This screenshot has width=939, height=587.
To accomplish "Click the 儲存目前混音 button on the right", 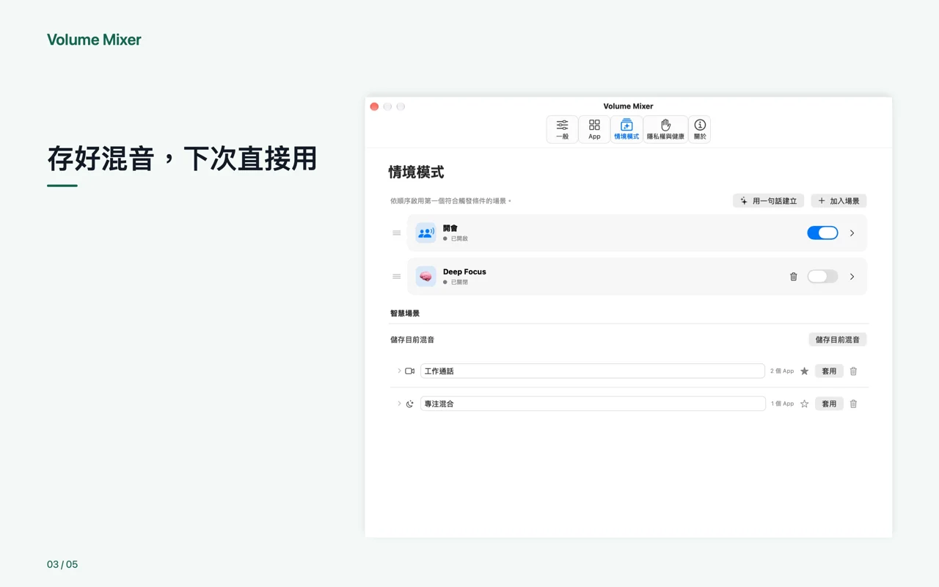I will click(x=838, y=340).
